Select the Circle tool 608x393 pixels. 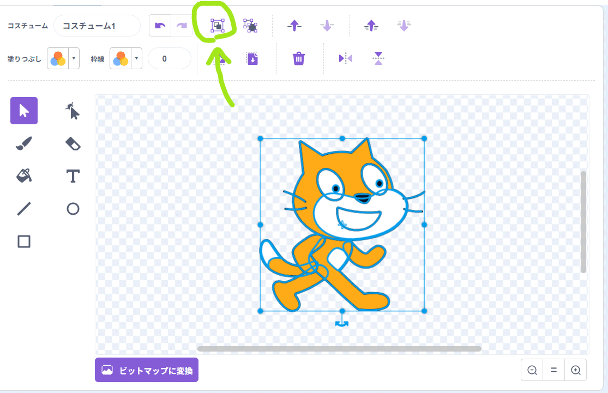(73, 208)
